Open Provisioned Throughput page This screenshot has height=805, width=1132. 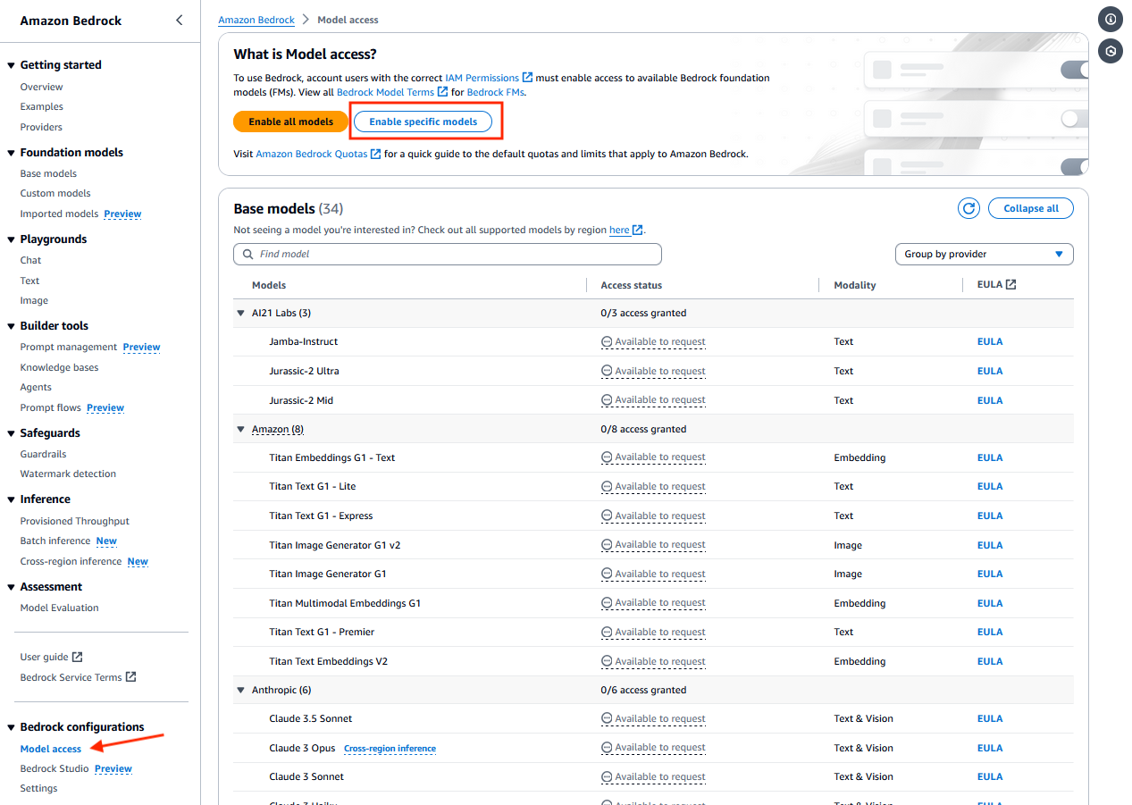(75, 521)
